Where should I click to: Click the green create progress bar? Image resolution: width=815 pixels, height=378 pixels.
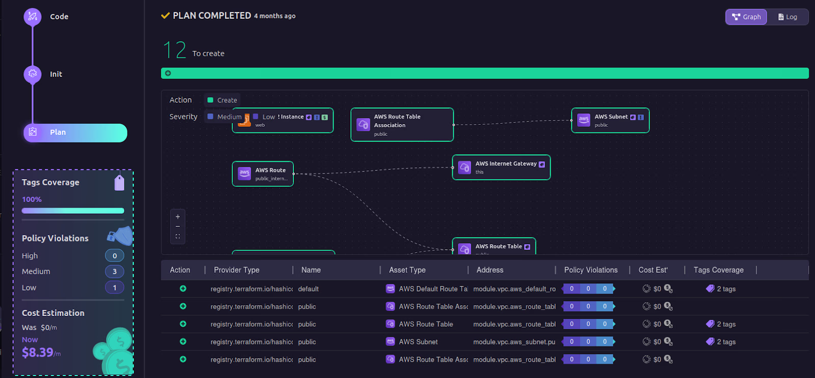point(484,73)
